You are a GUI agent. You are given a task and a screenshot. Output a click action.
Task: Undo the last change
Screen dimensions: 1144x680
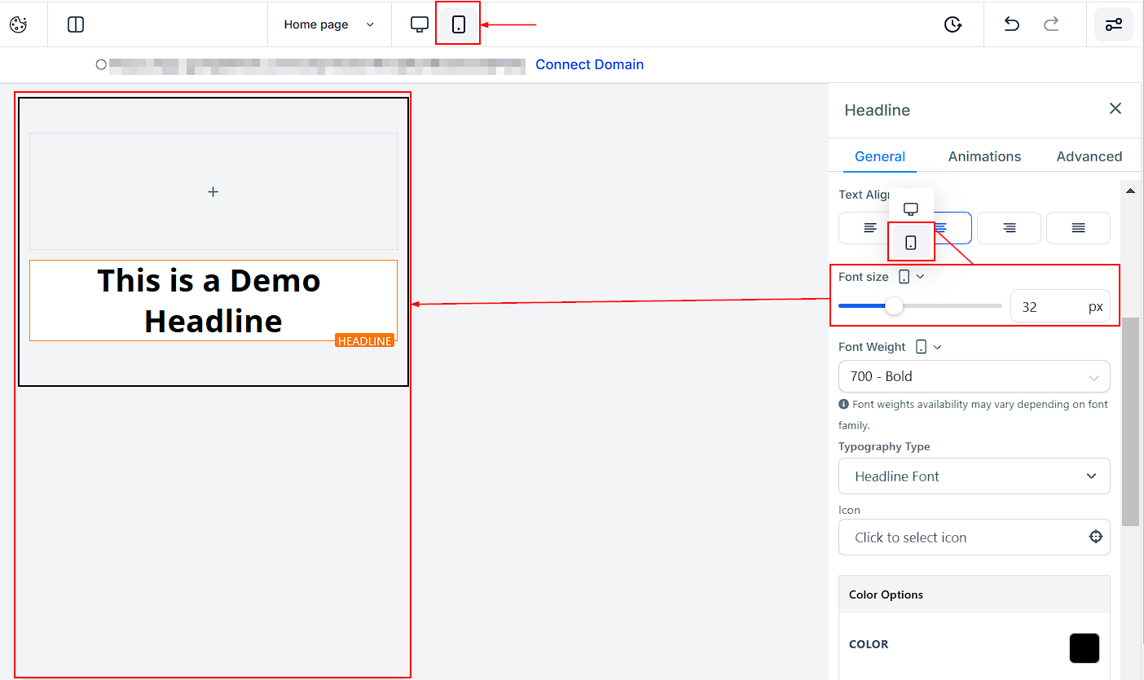pyautogui.click(x=1011, y=24)
